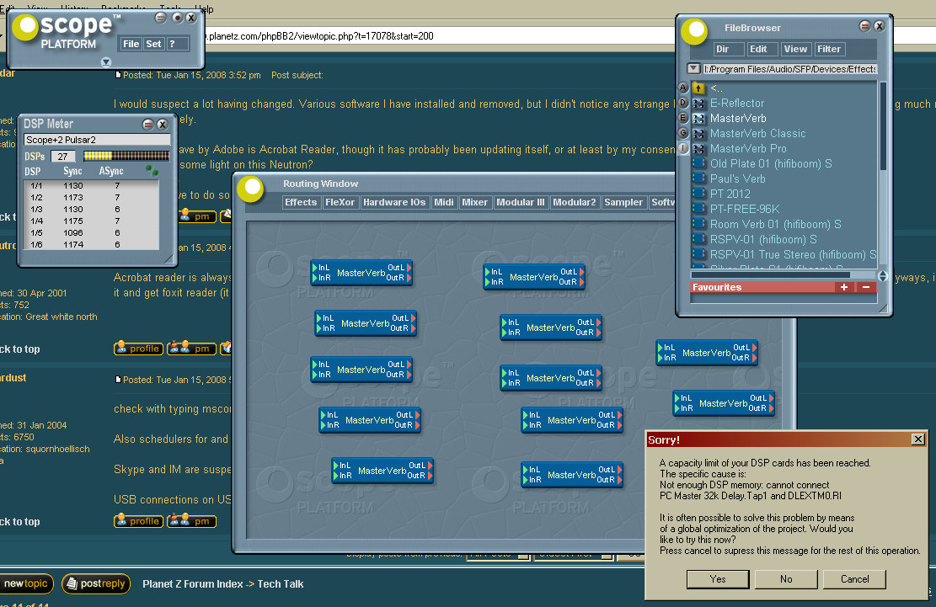Click the FileBrowser yellow orb icon

click(695, 32)
